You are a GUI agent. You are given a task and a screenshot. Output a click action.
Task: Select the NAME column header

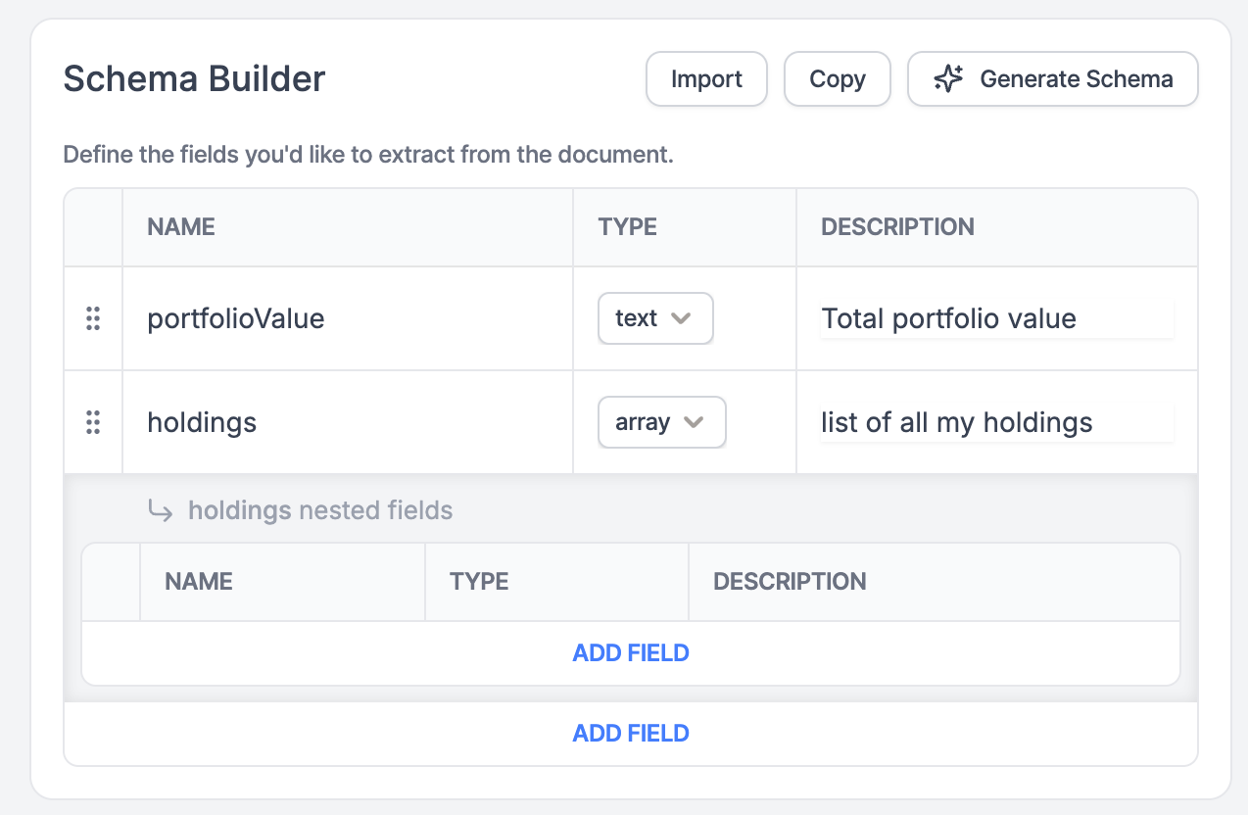click(x=179, y=226)
